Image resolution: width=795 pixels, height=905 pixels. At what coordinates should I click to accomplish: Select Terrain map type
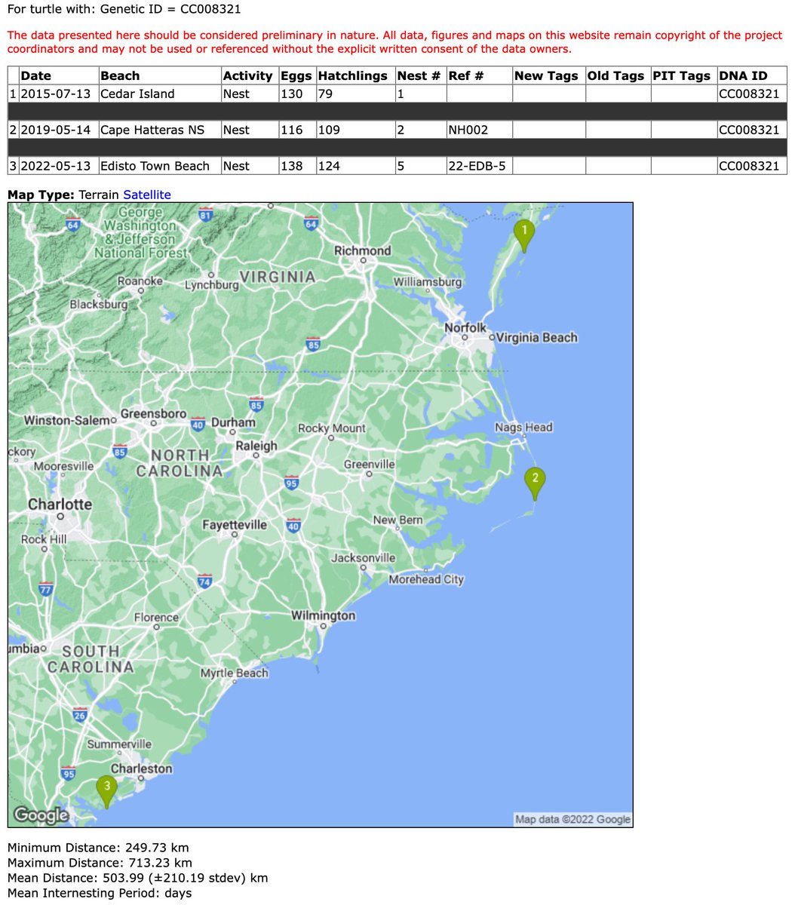coord(99,195)
